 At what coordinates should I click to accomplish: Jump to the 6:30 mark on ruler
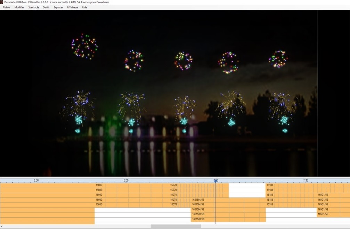(126, 180)
